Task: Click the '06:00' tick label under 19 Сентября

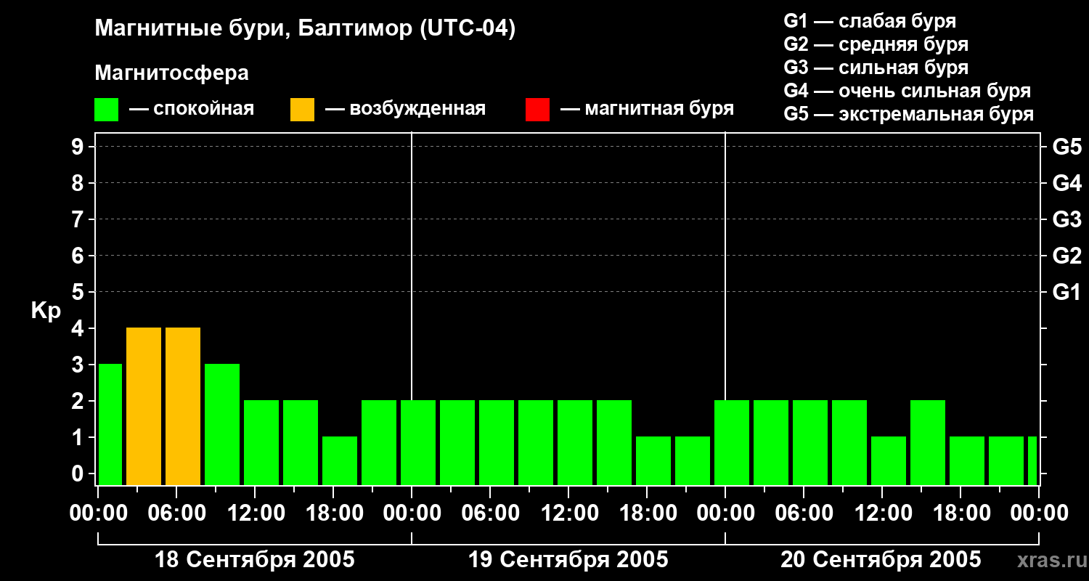Action: coord(491,513)
